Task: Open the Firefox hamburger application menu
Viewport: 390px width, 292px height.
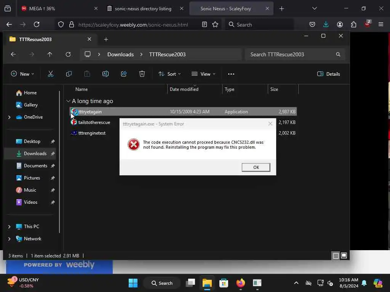Action: [x=380, y=24]
